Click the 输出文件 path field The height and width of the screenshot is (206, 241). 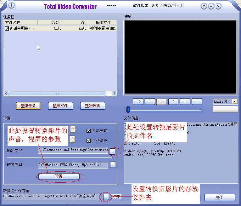[x=73, y=150]
